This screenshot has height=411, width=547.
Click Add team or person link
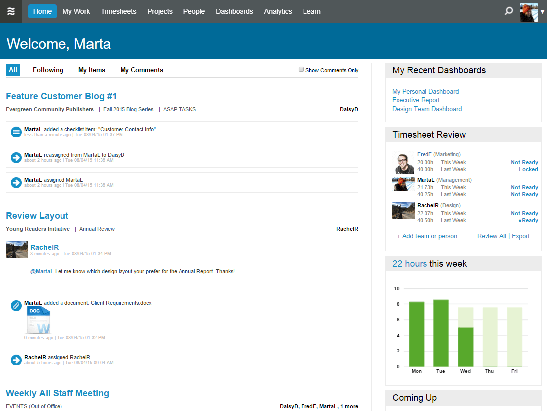427,236
